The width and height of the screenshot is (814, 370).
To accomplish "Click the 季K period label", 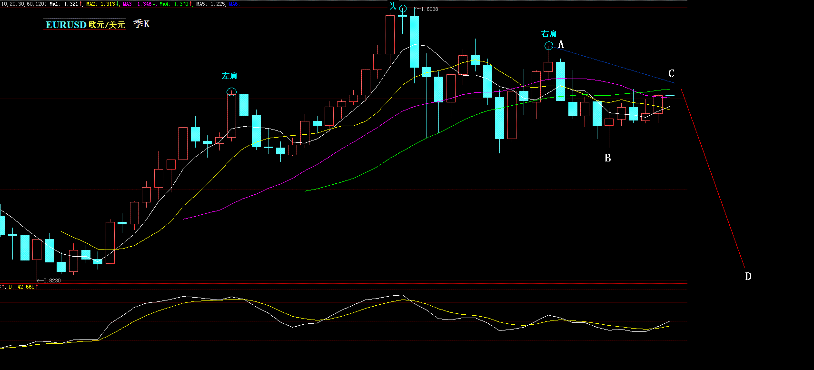I will [141, 24].
